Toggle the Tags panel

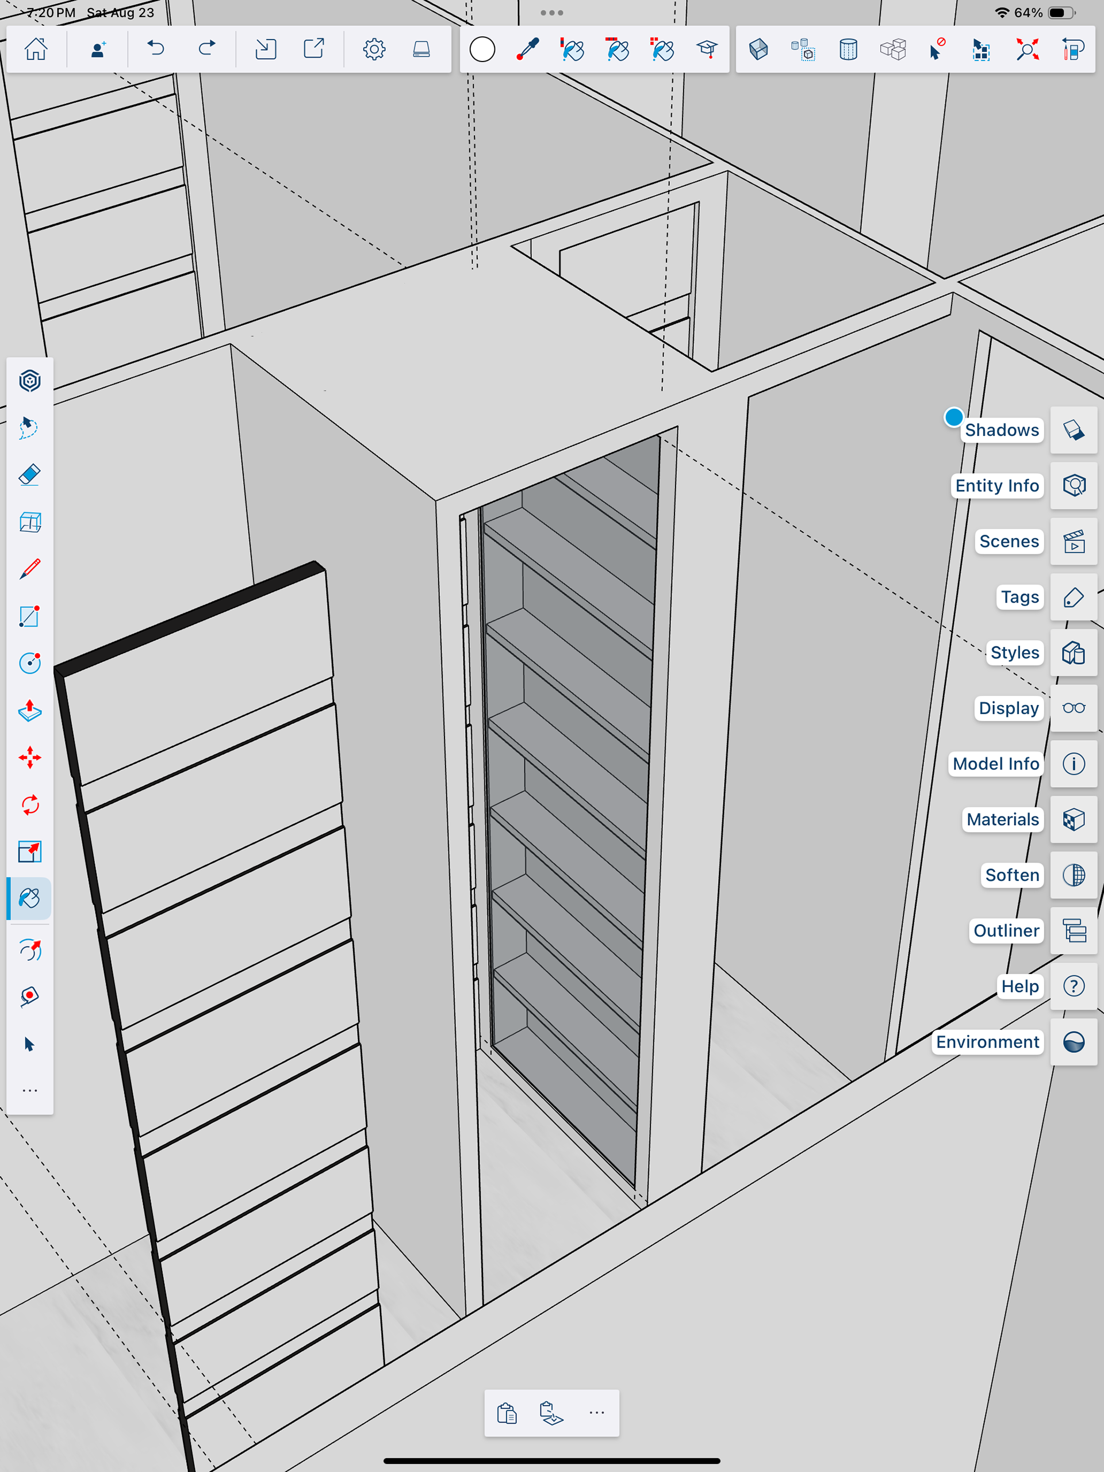point(1074,597)
